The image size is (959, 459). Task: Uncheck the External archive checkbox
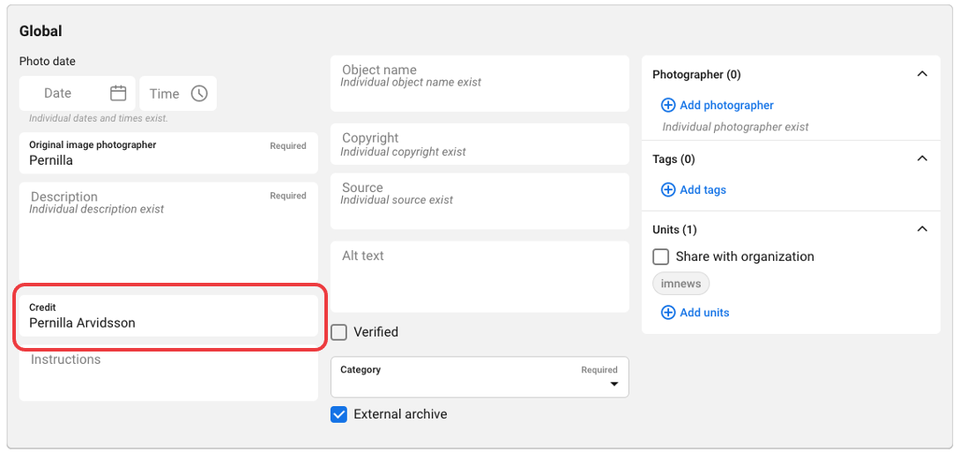pos(339,414)
